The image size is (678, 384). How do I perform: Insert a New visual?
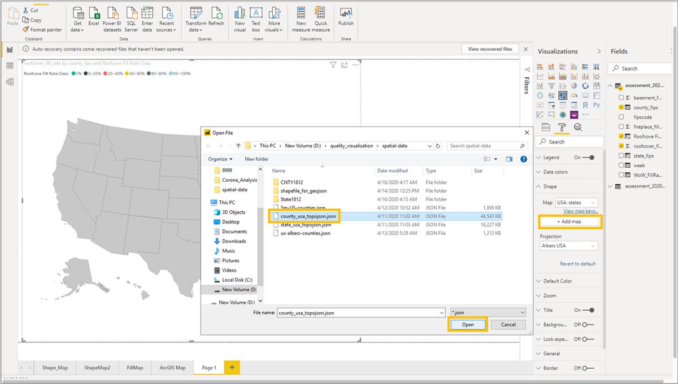[x=240, y=19]
